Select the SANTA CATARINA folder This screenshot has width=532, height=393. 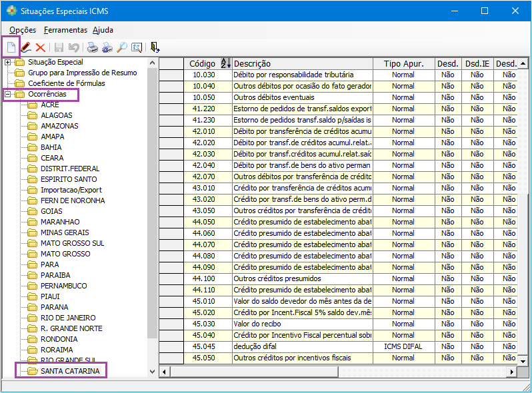(70, 371)
